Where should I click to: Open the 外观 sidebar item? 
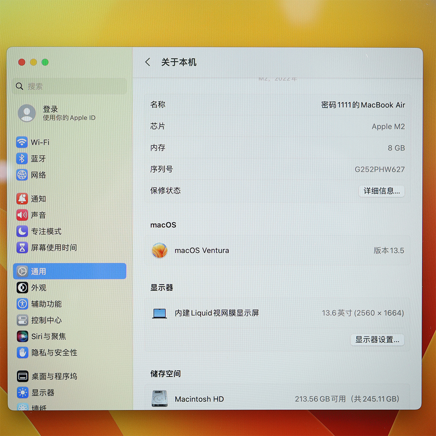(x=39, y=288)
